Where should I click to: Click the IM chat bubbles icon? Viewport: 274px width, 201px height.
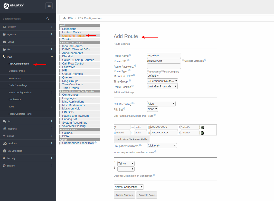click(4, 121)
